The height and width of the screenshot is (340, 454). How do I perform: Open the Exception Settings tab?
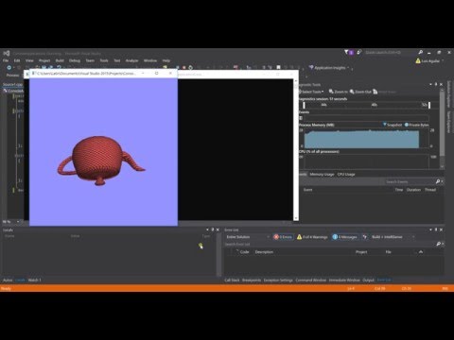pyautogui.click(x=278, y=280)
